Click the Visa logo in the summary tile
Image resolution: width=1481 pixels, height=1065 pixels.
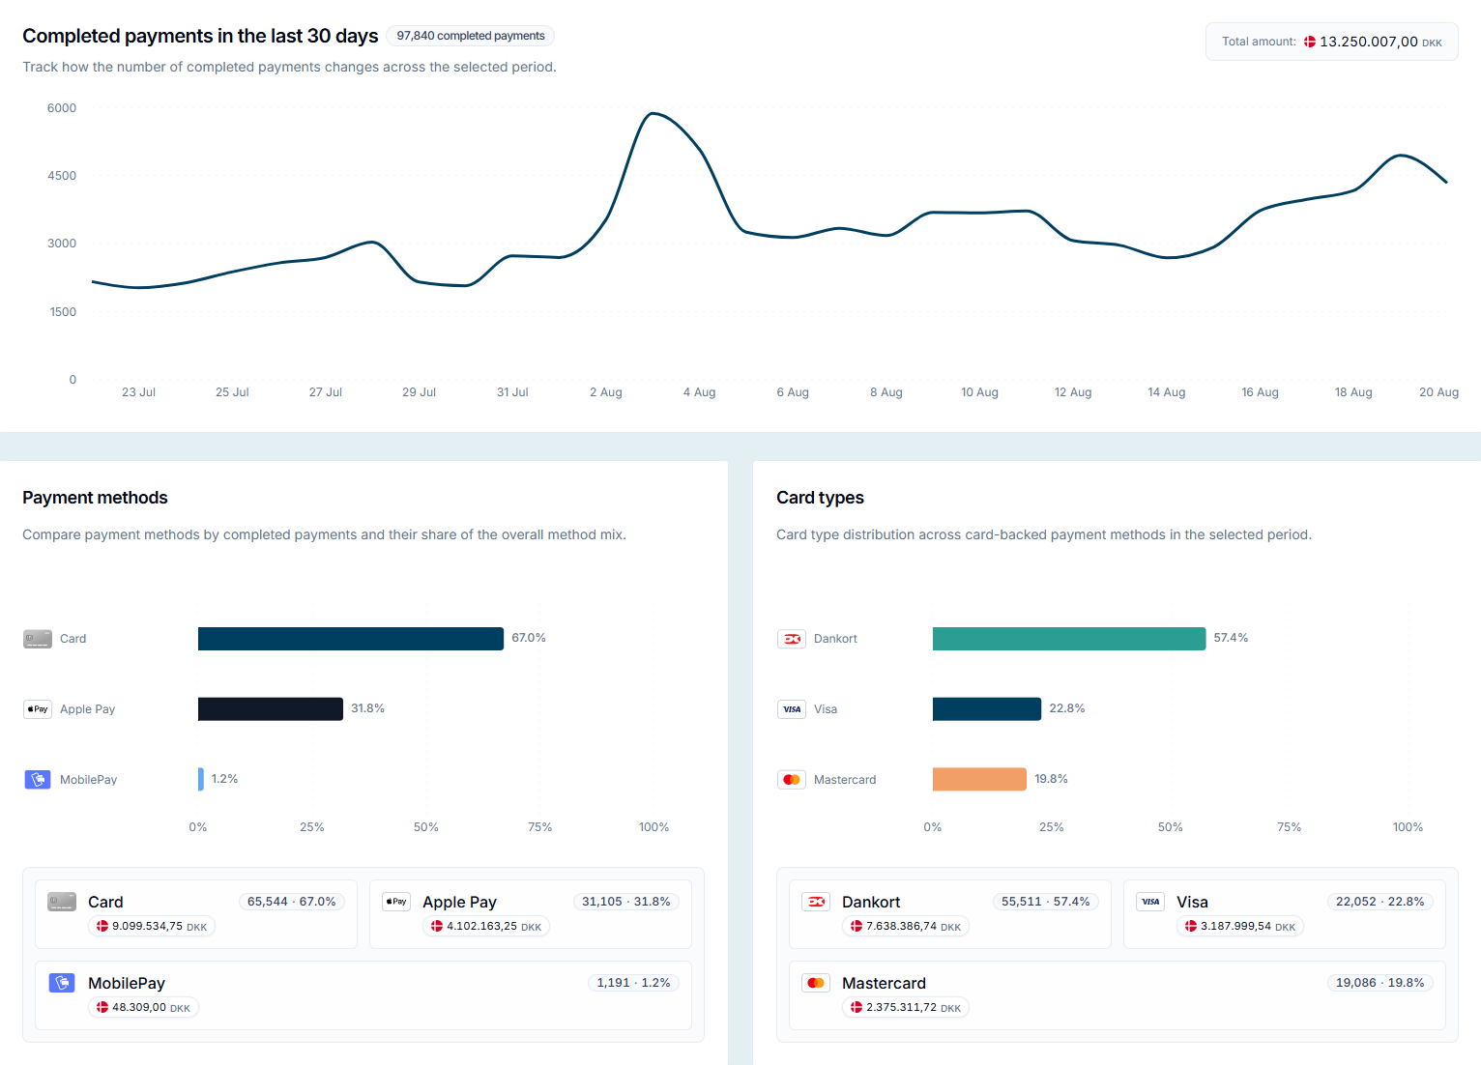pyautogui.click(x=1150, y=902)
